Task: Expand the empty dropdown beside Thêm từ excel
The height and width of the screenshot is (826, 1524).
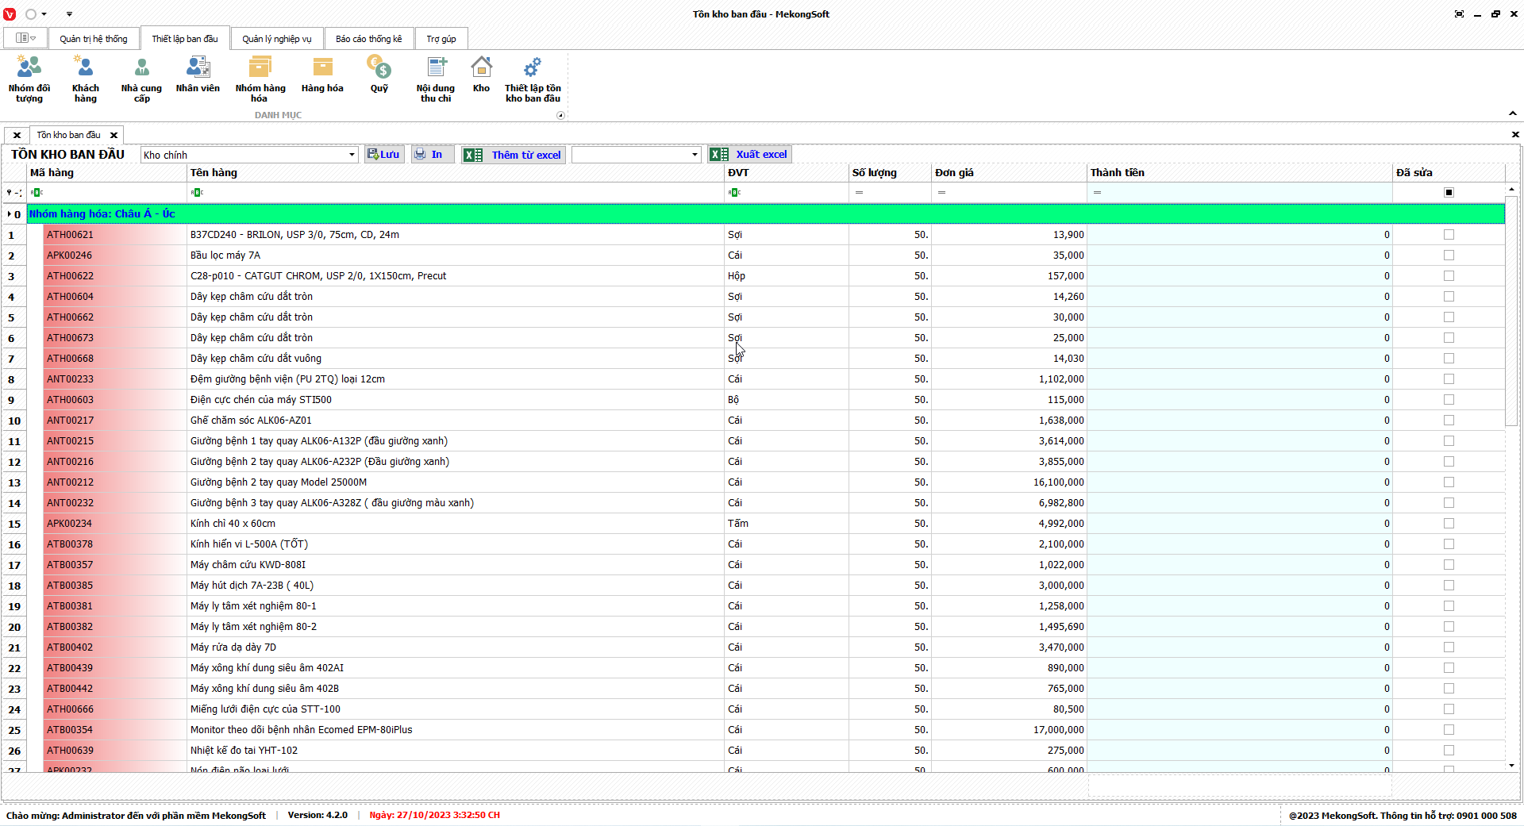Action: point(695,155)
